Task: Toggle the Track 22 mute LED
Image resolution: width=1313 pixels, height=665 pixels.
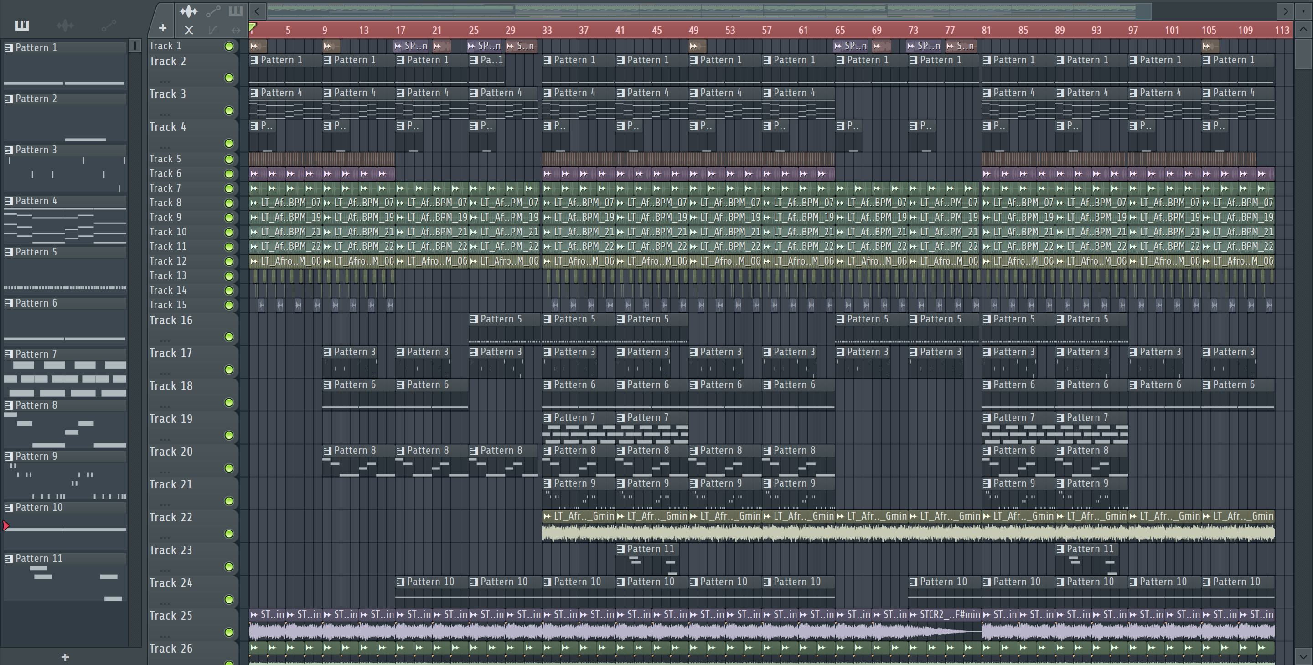Action: [229, 534]
